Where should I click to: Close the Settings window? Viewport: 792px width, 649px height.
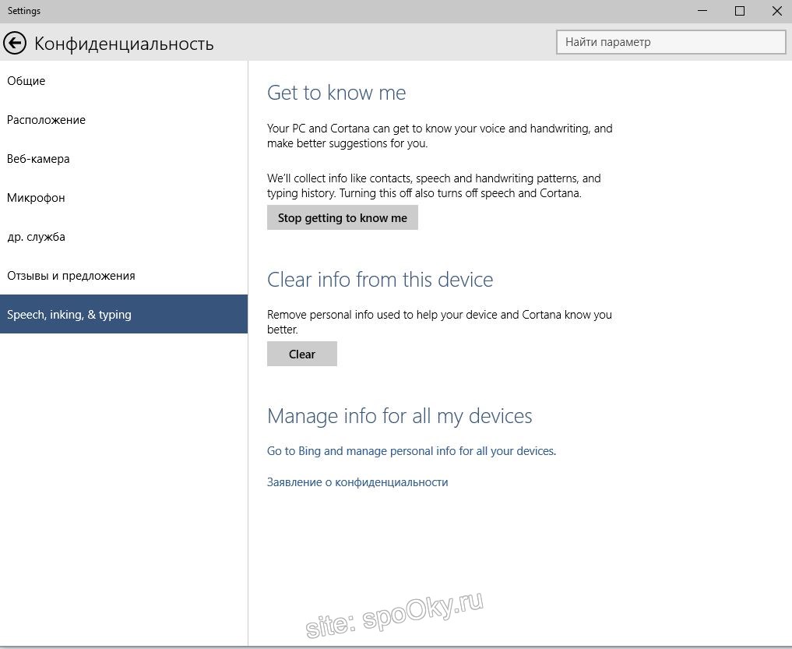pyautogui.click(x=777, y=11)
